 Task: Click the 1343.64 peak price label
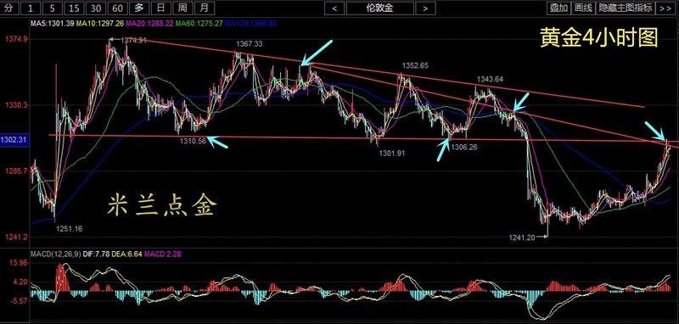(x=491, y=79)
